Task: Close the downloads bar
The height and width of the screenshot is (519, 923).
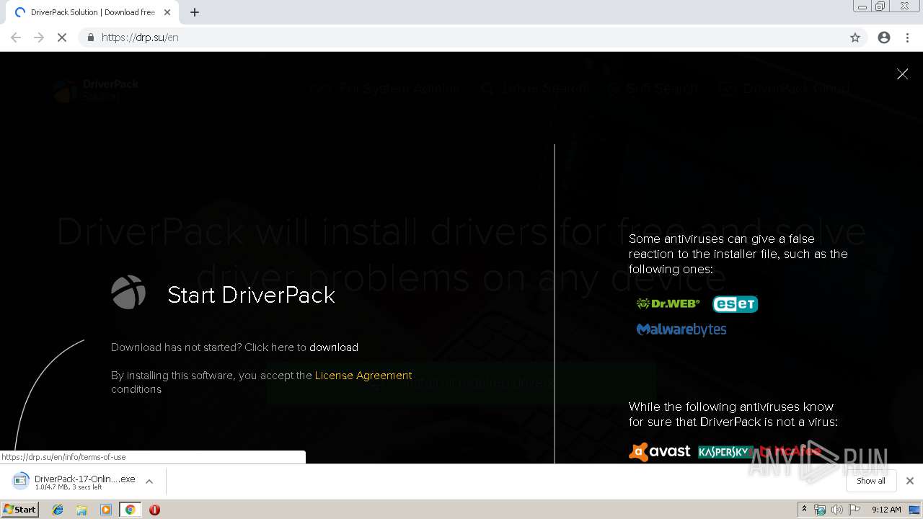Action: [910, 481]
